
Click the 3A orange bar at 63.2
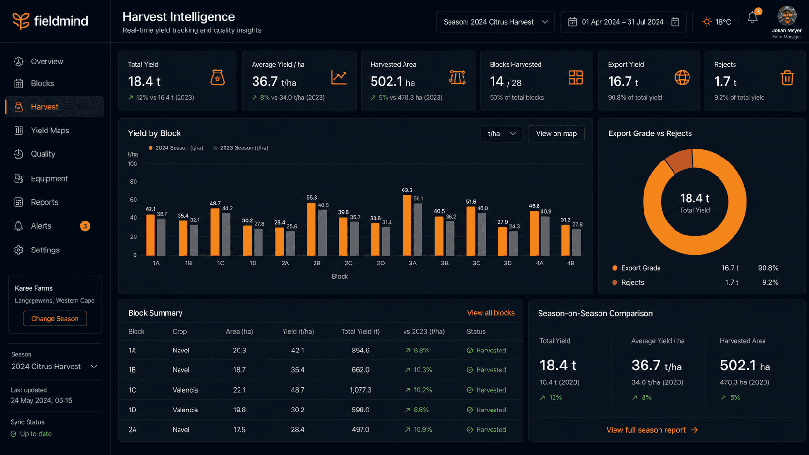(x=407, y=225)
